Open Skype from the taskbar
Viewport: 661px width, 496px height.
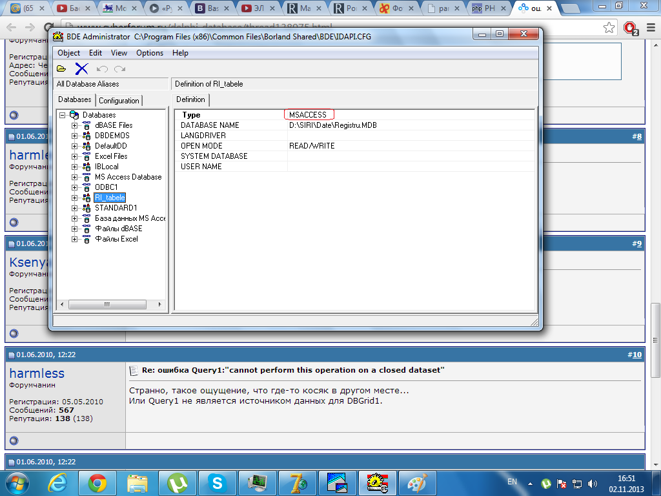(217, 483)
